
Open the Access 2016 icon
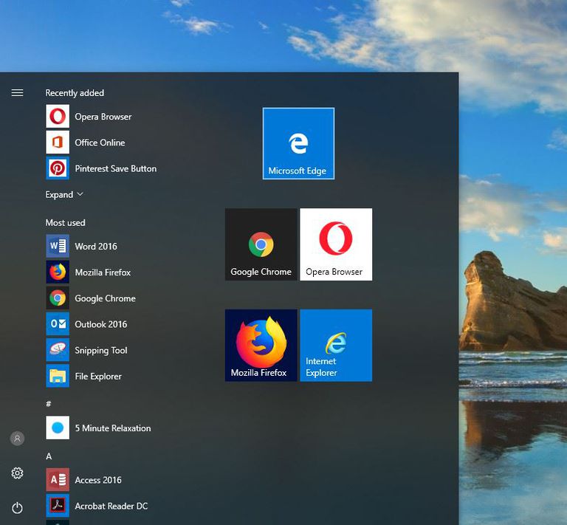(x=58, y=480)
